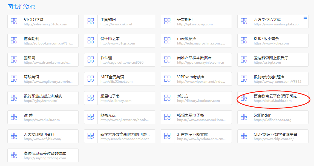This screenshot has width=314, height=166.
Task: Open the list view icon at top right
Action: coord(305,17)
